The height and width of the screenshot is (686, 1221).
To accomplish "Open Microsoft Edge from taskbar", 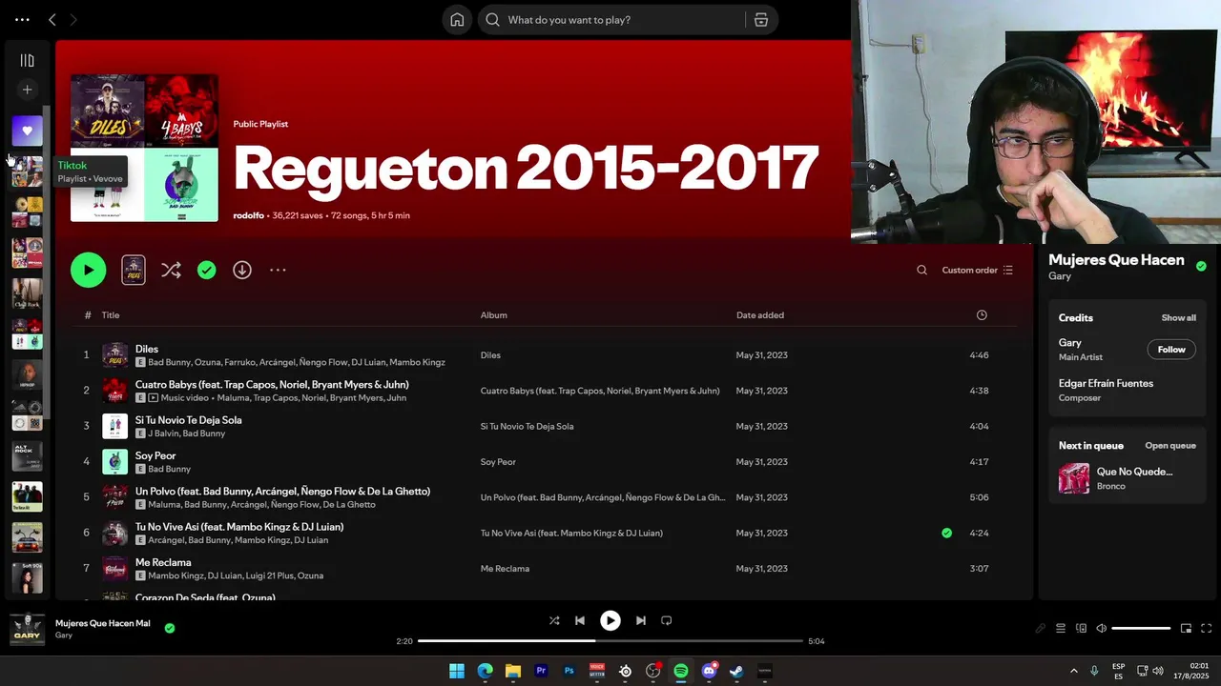I will [x=485, y=671].
